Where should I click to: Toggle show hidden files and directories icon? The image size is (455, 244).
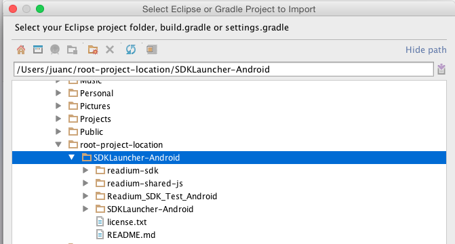152,49
